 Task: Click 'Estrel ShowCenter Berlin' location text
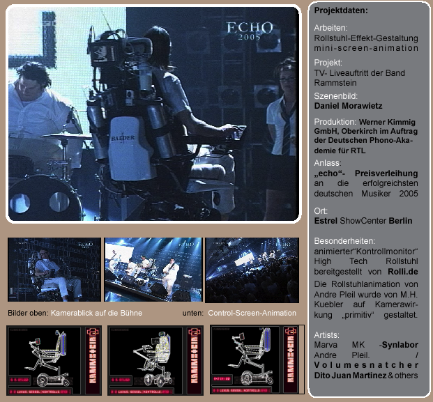(x=363, y=221)
